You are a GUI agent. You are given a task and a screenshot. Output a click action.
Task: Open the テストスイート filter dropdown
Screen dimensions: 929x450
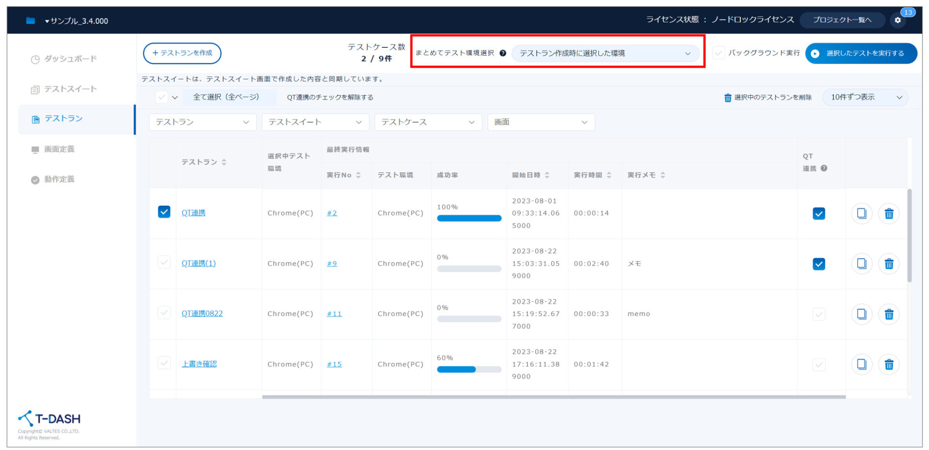[315, 122]
